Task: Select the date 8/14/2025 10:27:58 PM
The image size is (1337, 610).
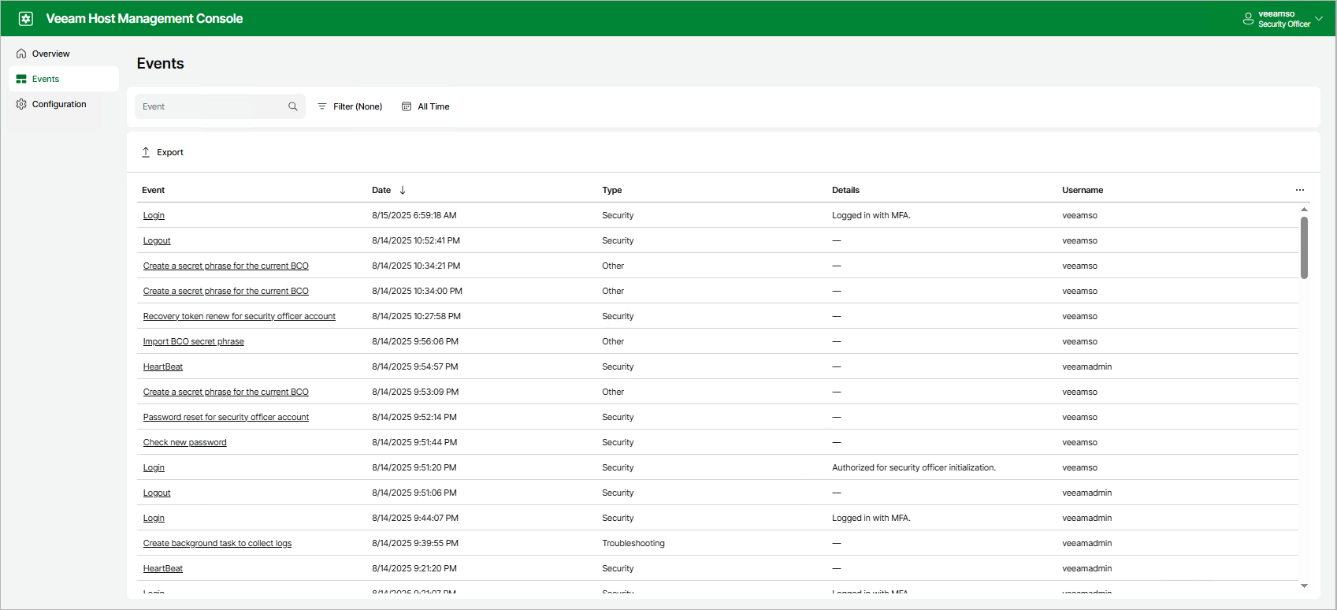Action: coord(416,316)
